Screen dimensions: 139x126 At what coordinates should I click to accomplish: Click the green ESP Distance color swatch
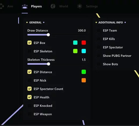pos(84,72)
